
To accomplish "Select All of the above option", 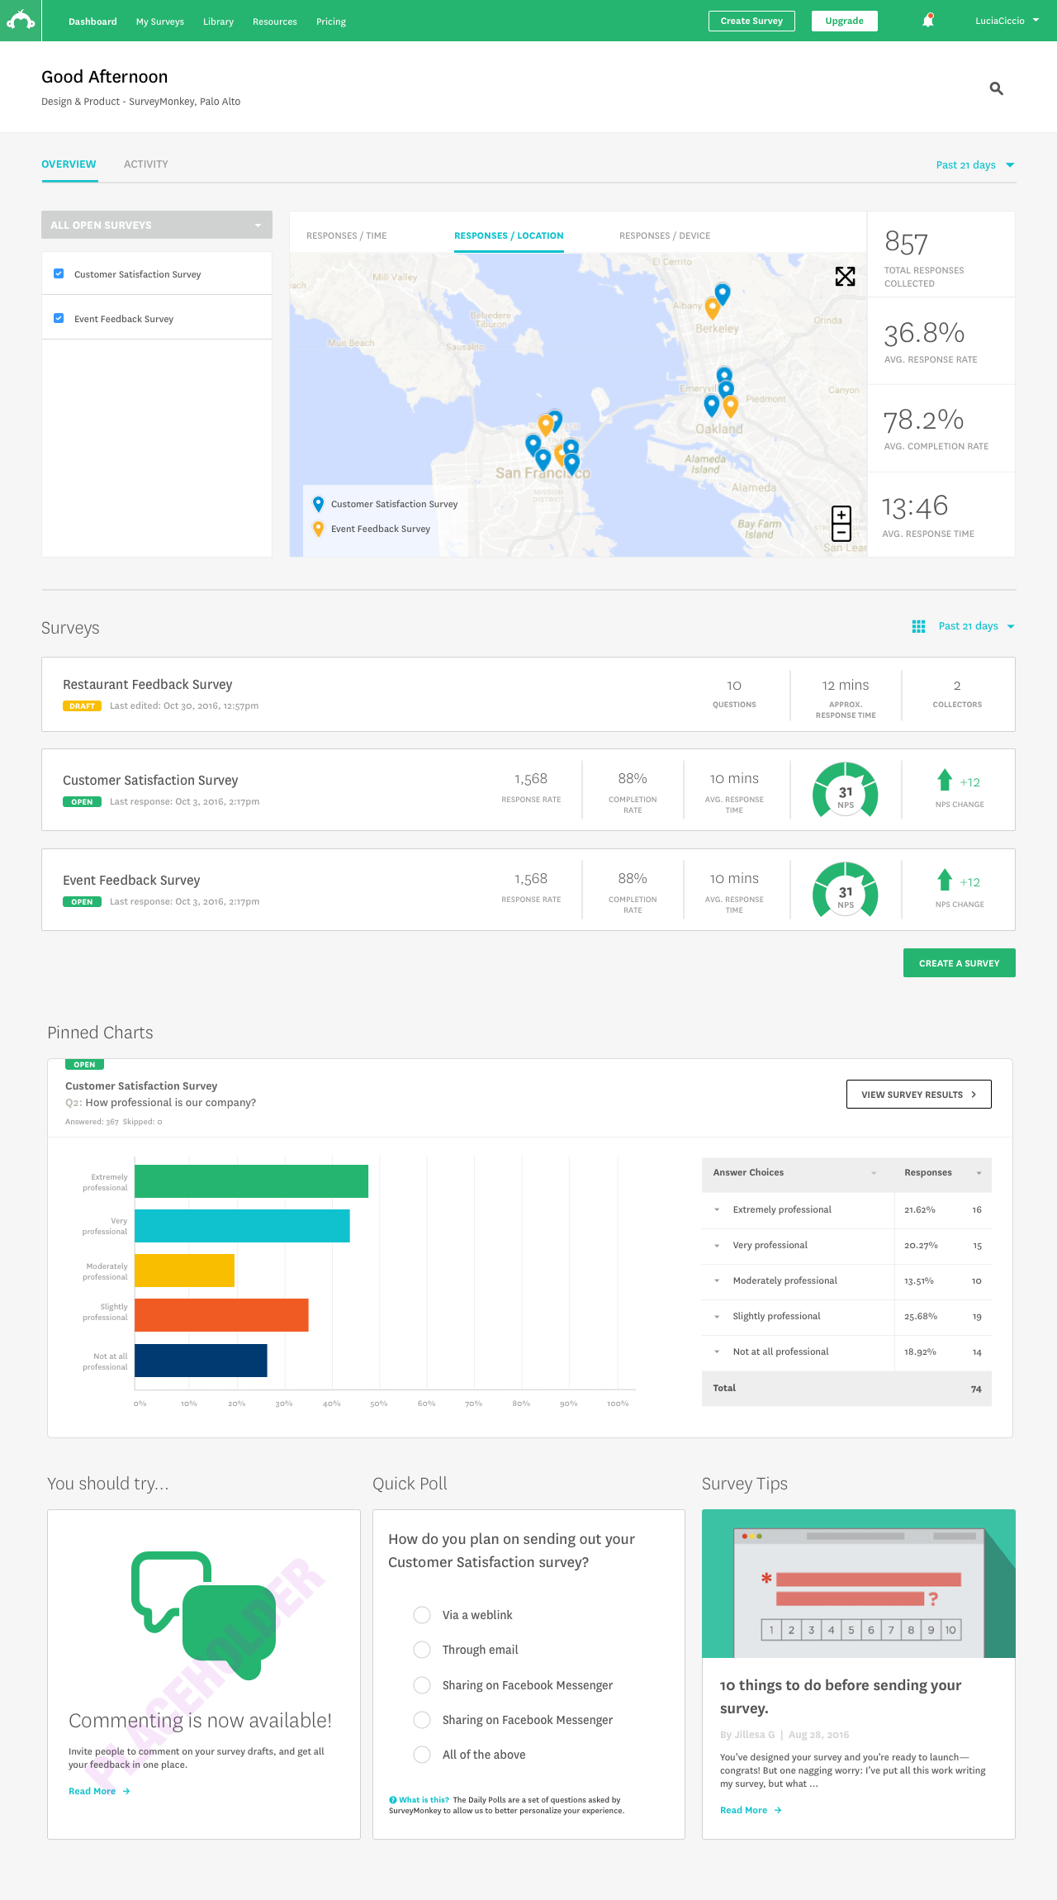I will 422,1755.
